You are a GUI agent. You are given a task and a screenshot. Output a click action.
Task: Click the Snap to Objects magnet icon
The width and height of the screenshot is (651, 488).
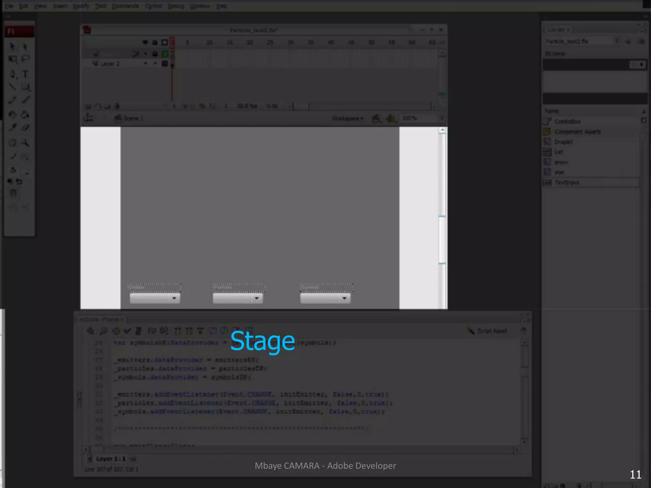(x=13, y=193)
